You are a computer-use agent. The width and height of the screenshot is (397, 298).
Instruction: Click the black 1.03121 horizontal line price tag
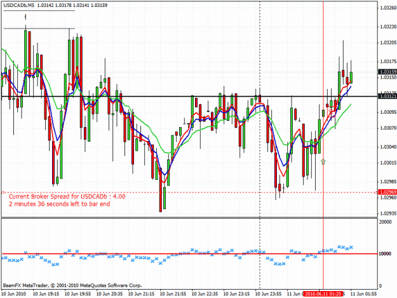pyautogui.click(x=387, y=97)
